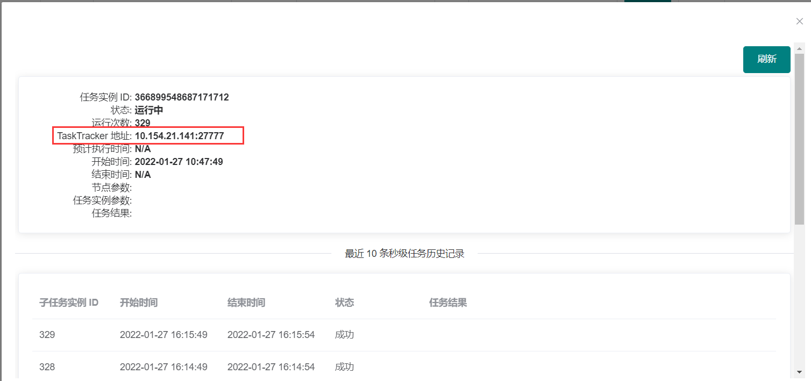This screenshot has width=811, height=381.
Task: Click end time 2022-01-27 16:15:54
Action: coord(271,335)
